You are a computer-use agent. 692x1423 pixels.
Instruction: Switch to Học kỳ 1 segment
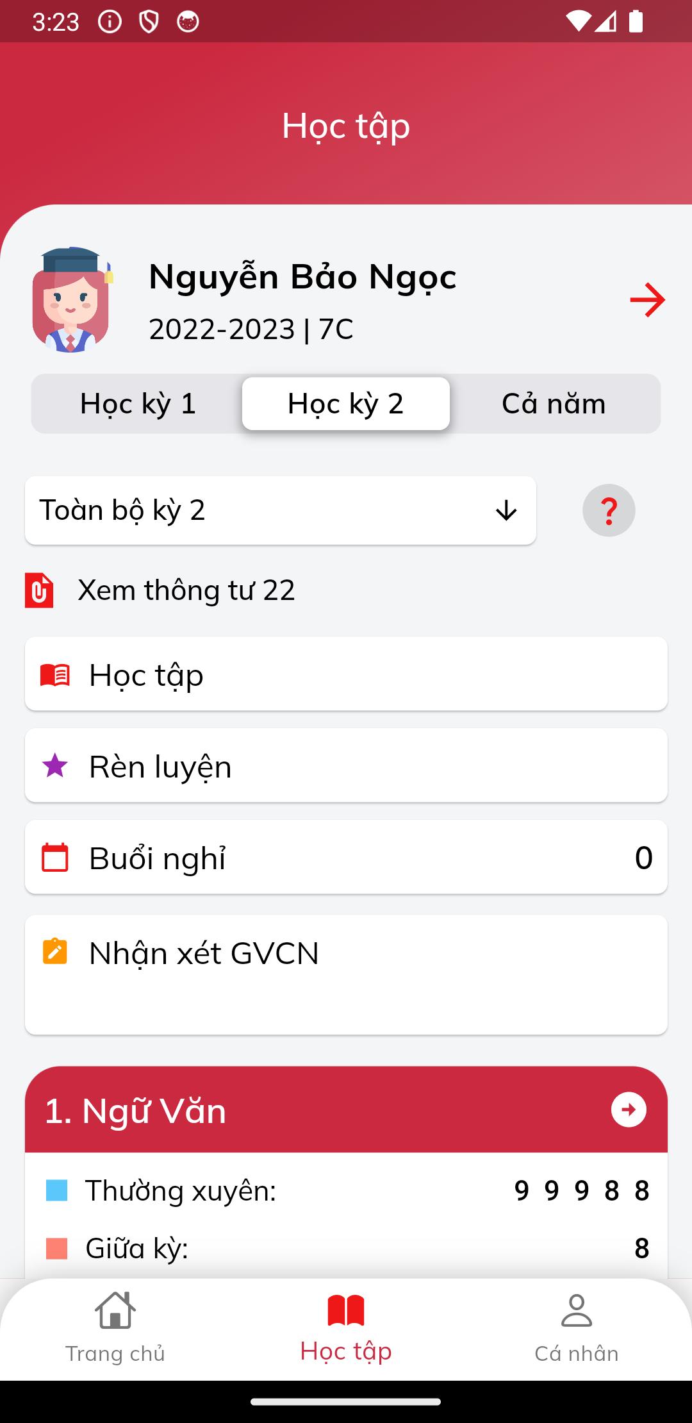point(138,404)
